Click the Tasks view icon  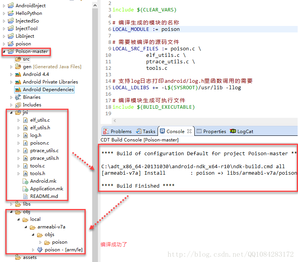click(x=139, y=131)
